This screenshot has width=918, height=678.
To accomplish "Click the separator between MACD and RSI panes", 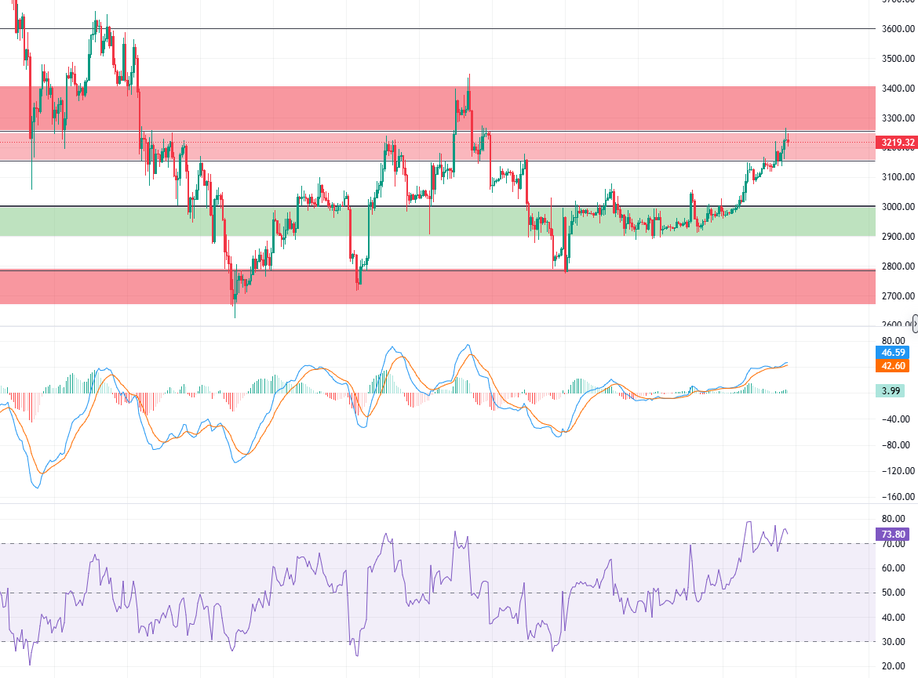I will pyautogui.click(x=436, y=503).
